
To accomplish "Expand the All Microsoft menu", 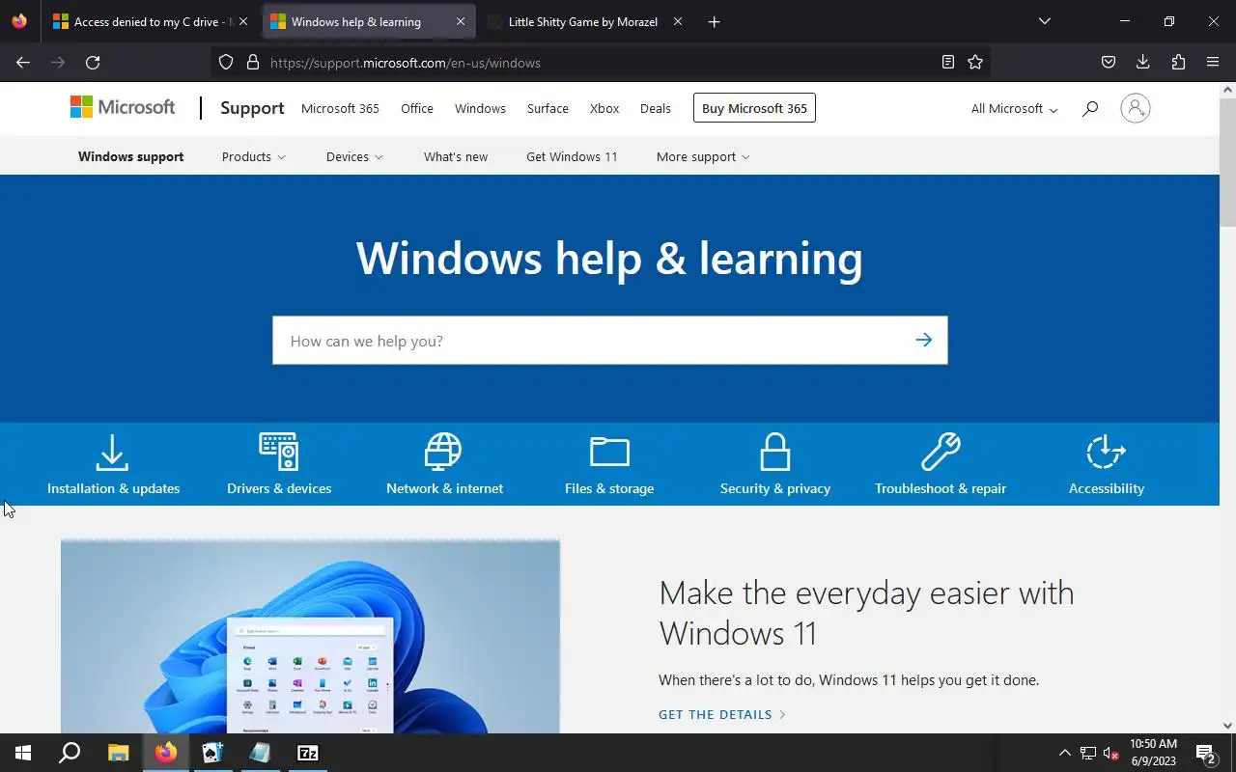I will pyautogui.click(x=1014, y=108).
